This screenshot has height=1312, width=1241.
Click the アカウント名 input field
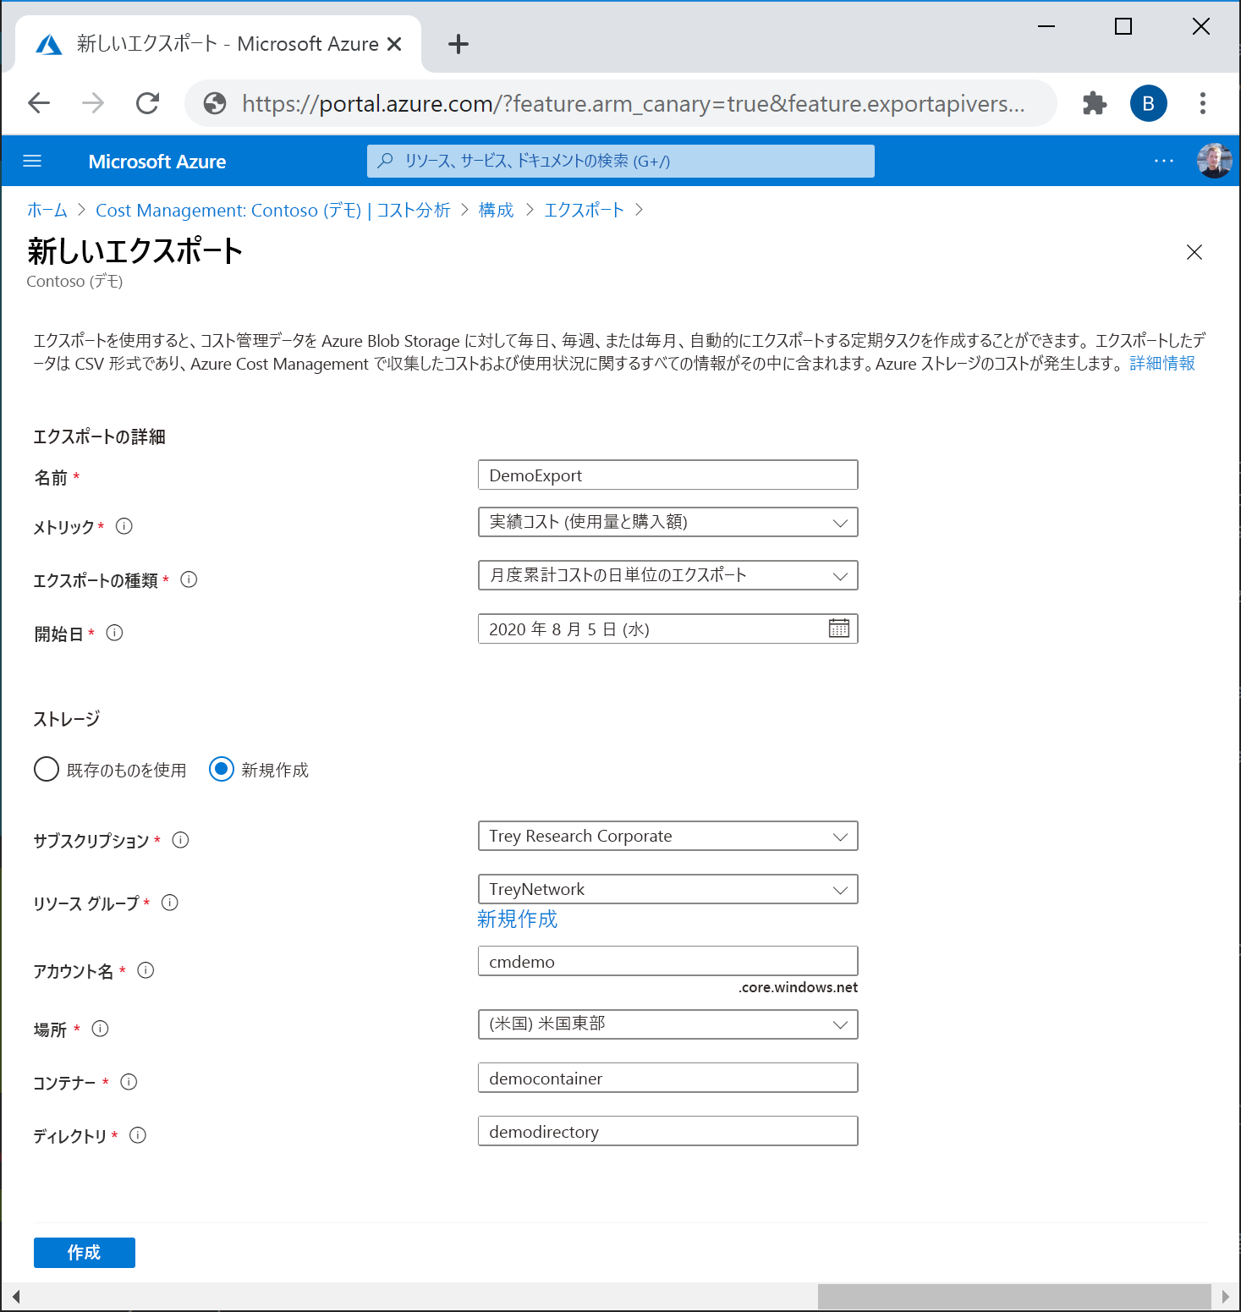coord(668,961)
